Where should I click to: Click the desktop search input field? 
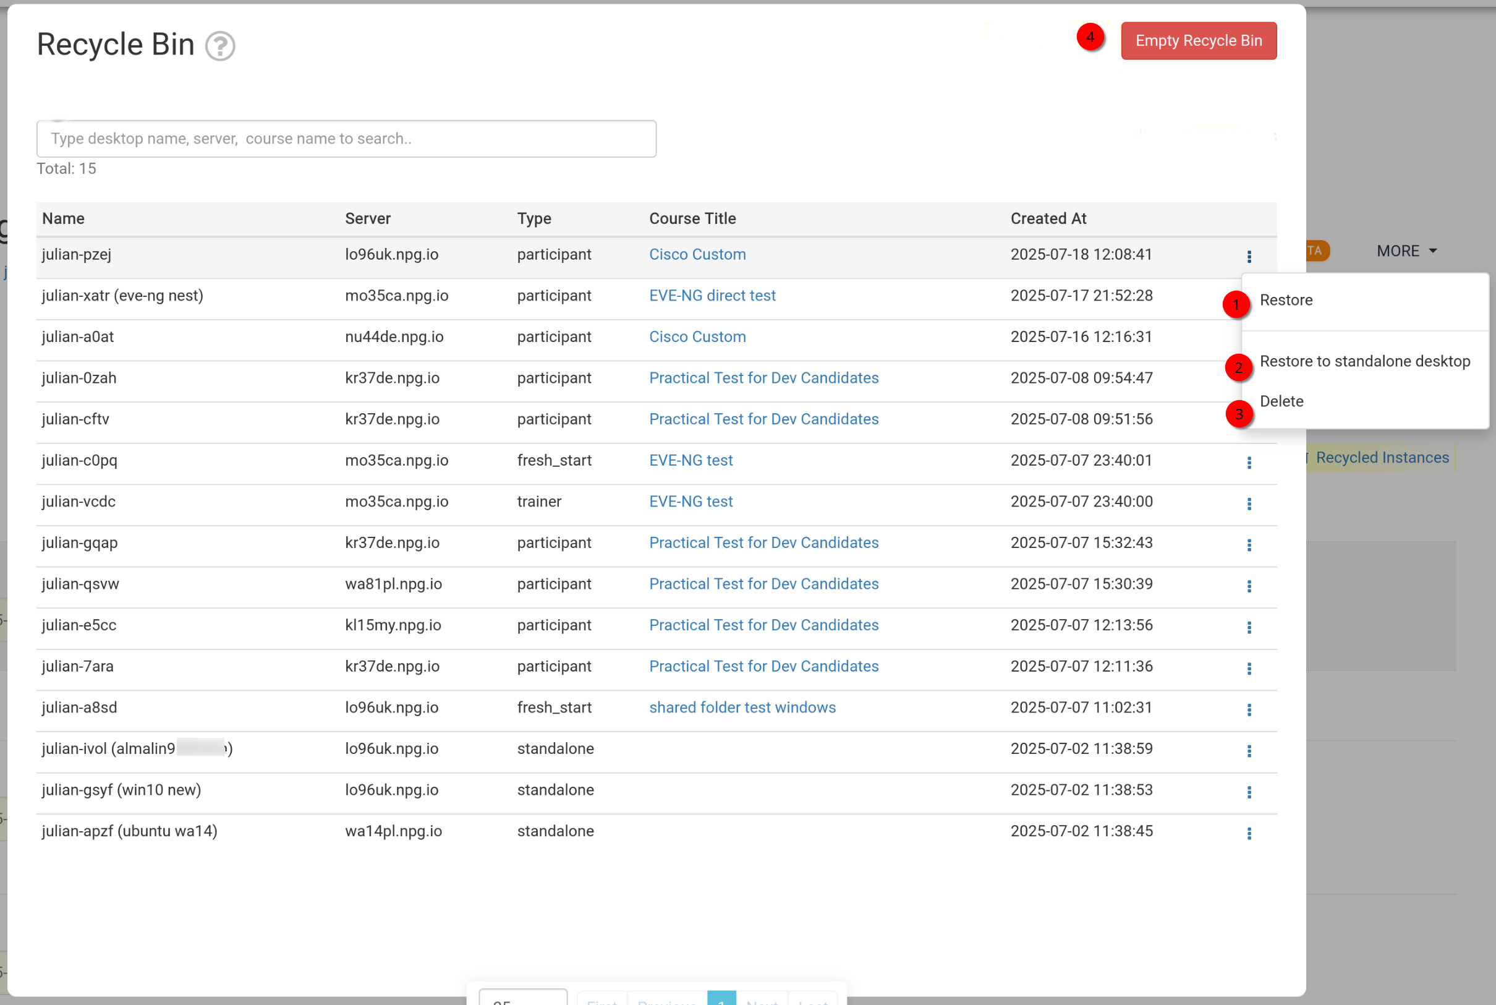346,139
